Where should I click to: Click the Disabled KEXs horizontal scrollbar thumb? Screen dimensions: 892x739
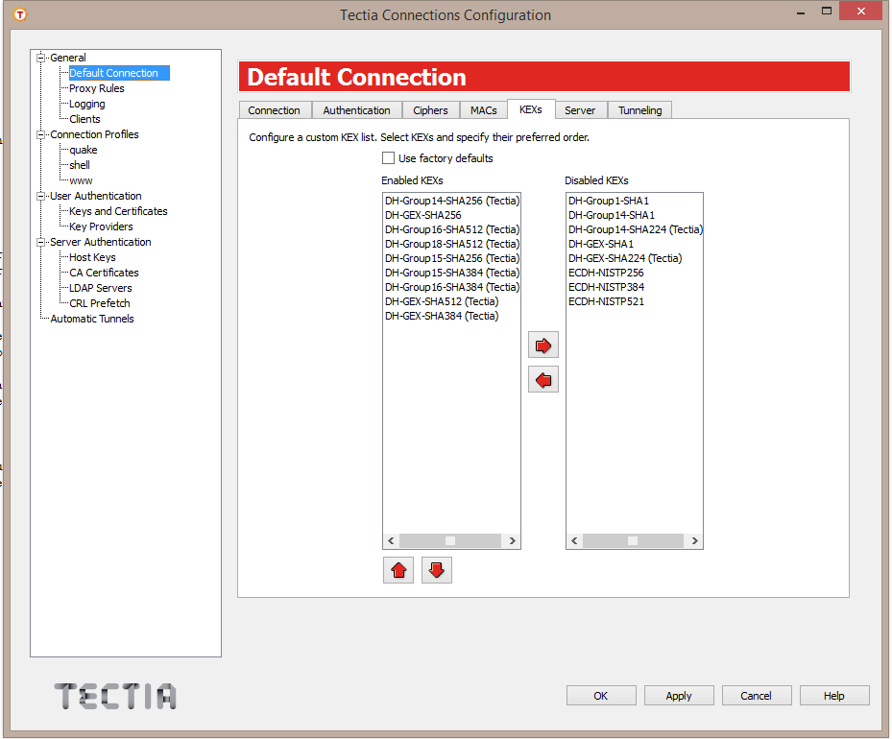coord(633,540)
